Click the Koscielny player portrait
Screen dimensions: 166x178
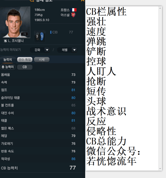click(x=15, y=22)
